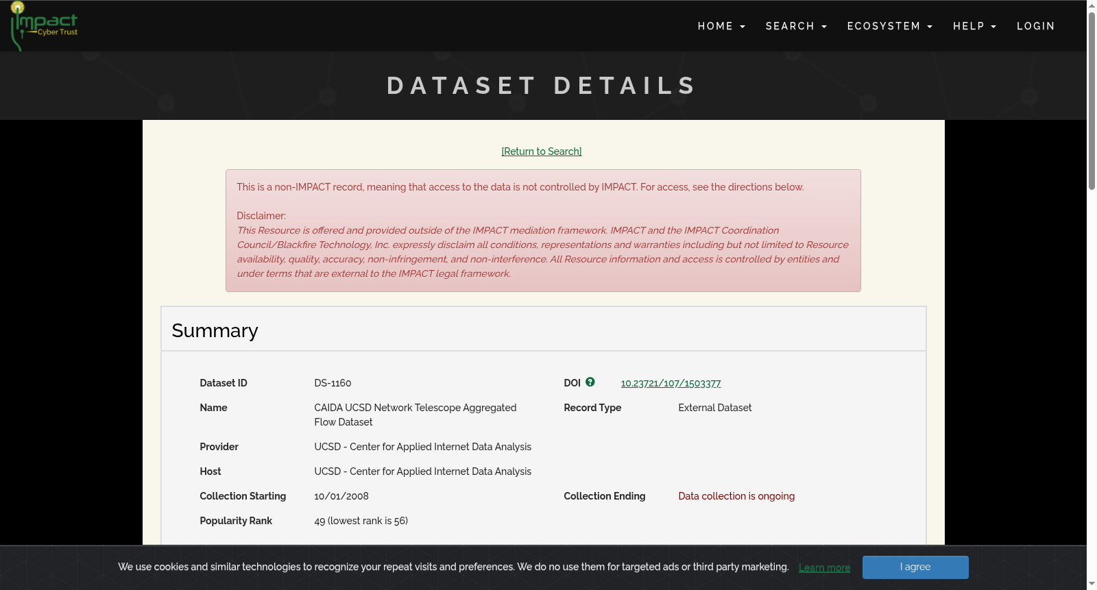Viewport: 1097px width, 590px height.
Task: Click the Dataset Details page title
Action: click(x=542, y=86)
